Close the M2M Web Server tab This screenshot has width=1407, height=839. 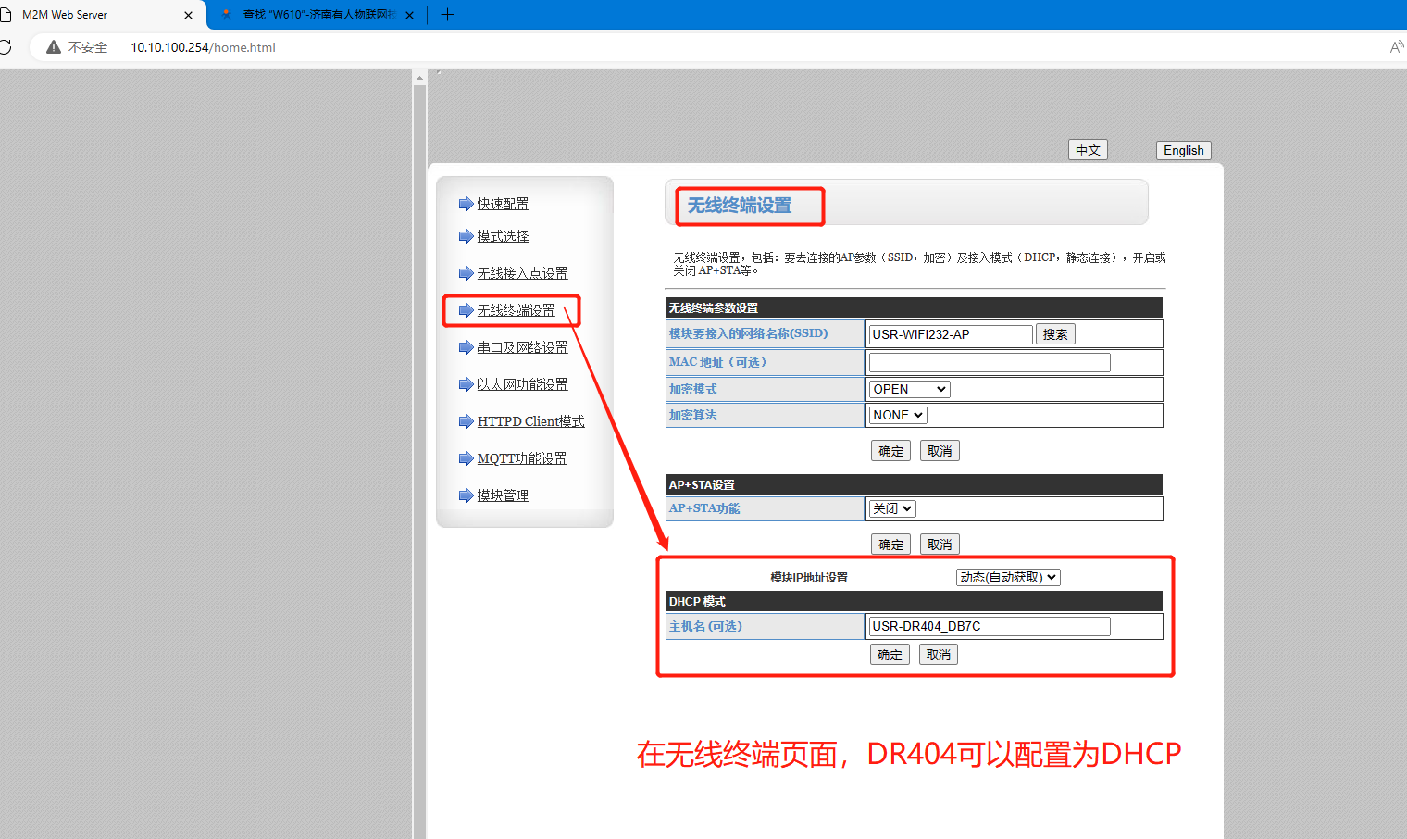coord(189,15)
